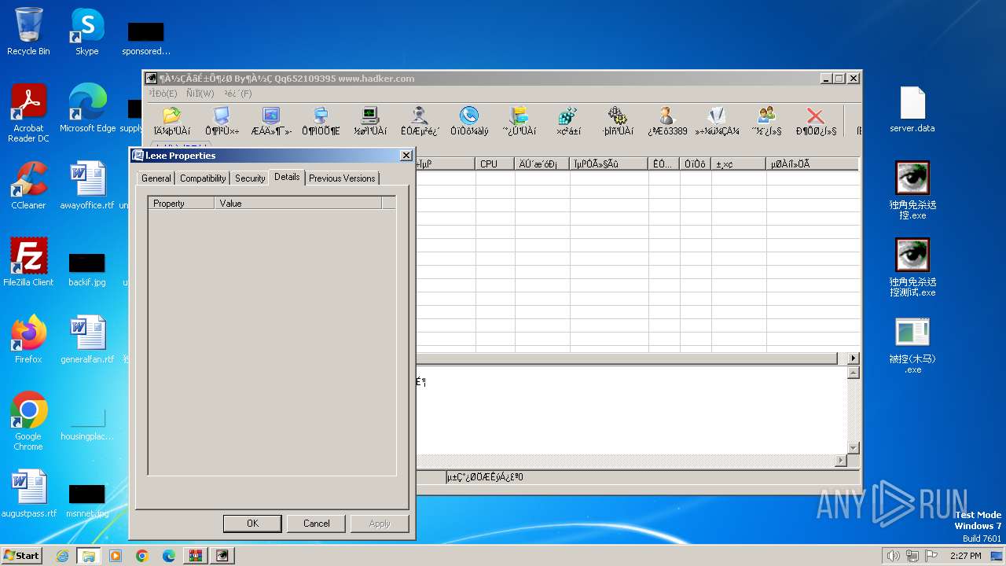The image size is (1006, 566).
Task: Click the networked computers toolbar icon
Action: tap(321, 122)
